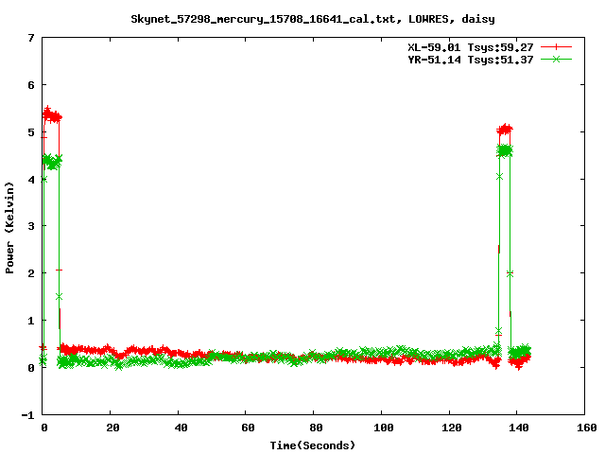Click the y-axis tick label 7

point(31,38)
